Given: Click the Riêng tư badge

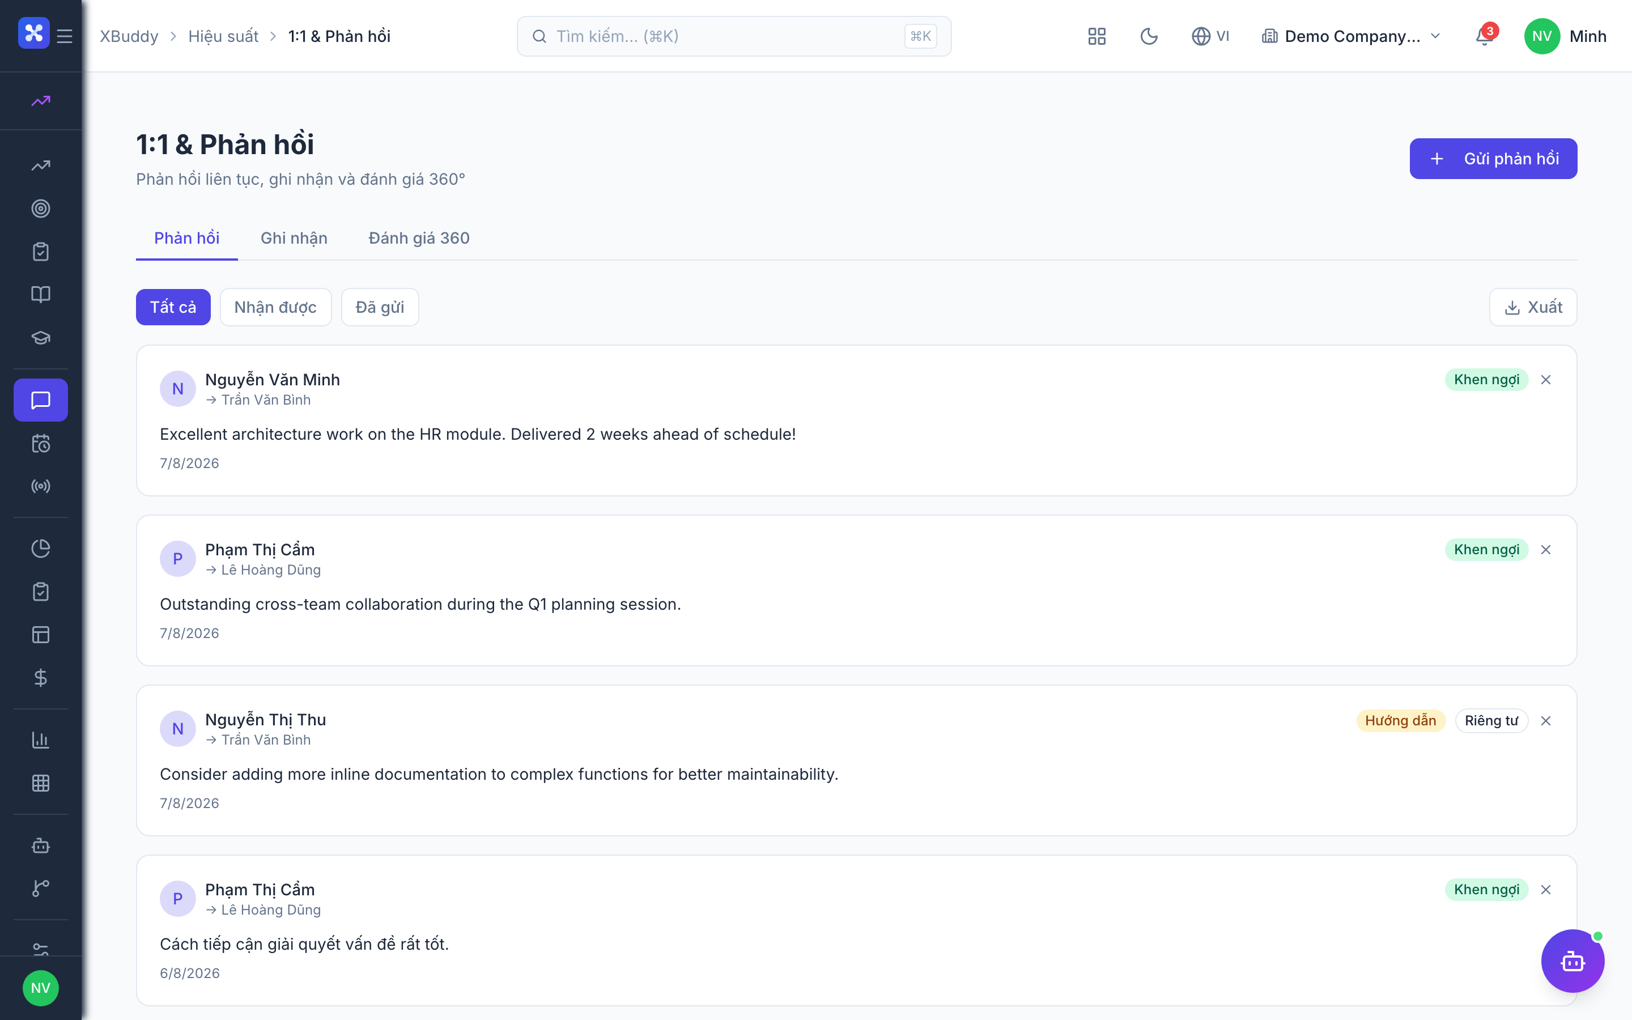Looking at the screenshot, I should (x=1491, y=720).
